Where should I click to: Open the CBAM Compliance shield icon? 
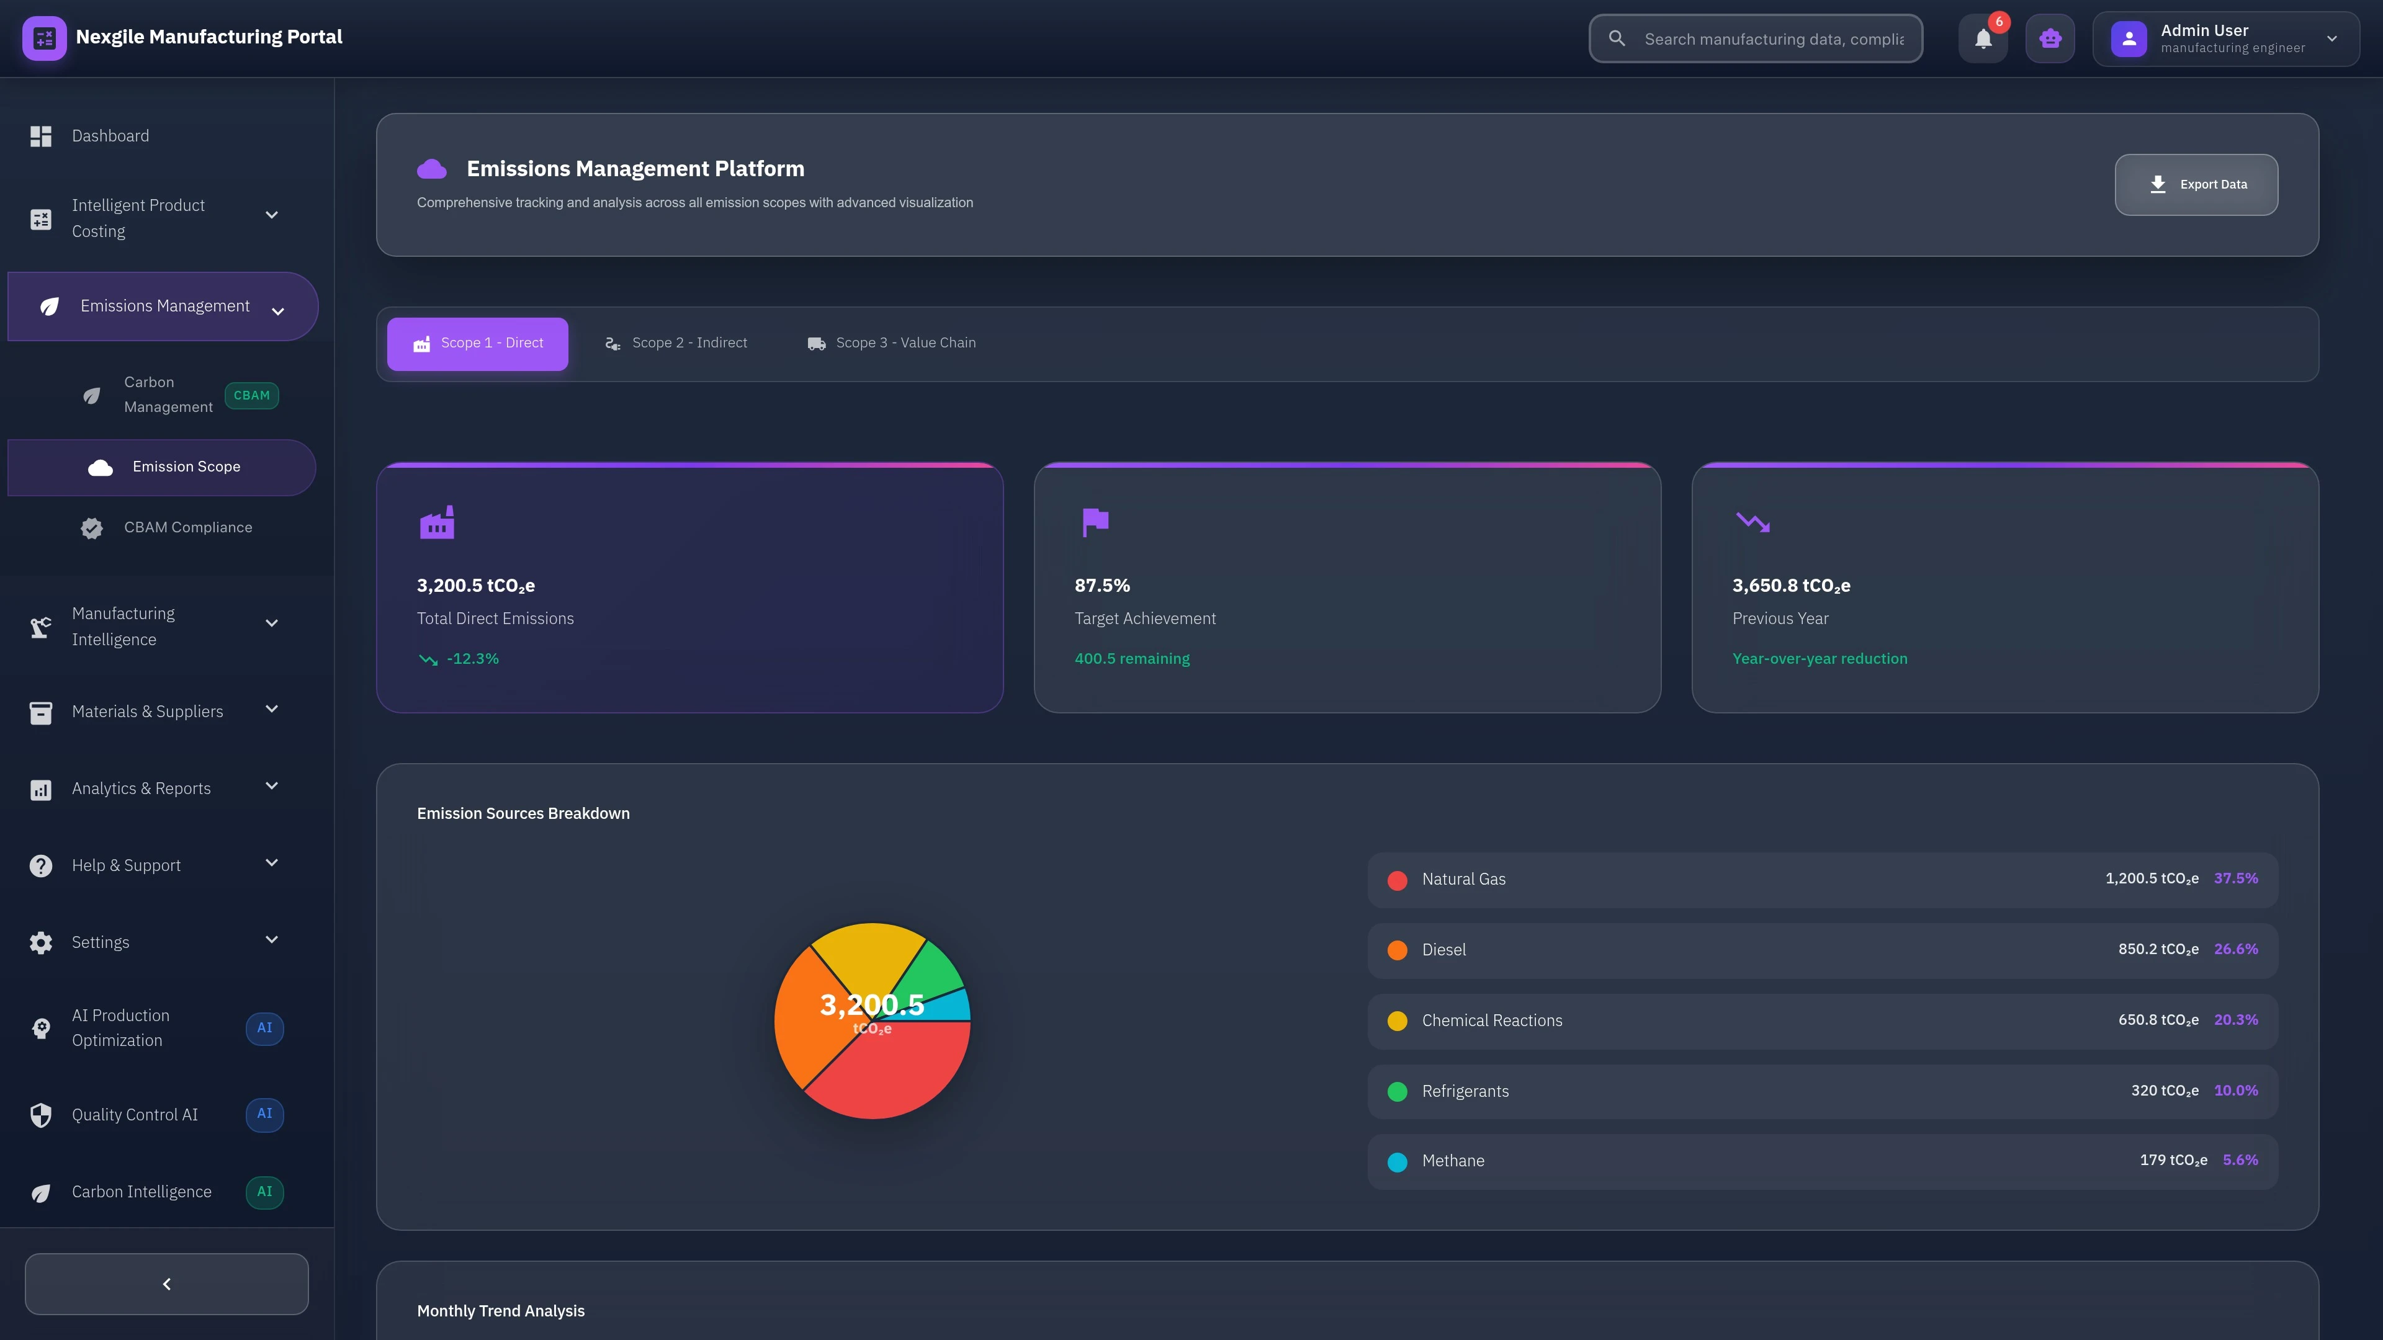[92, 528]
